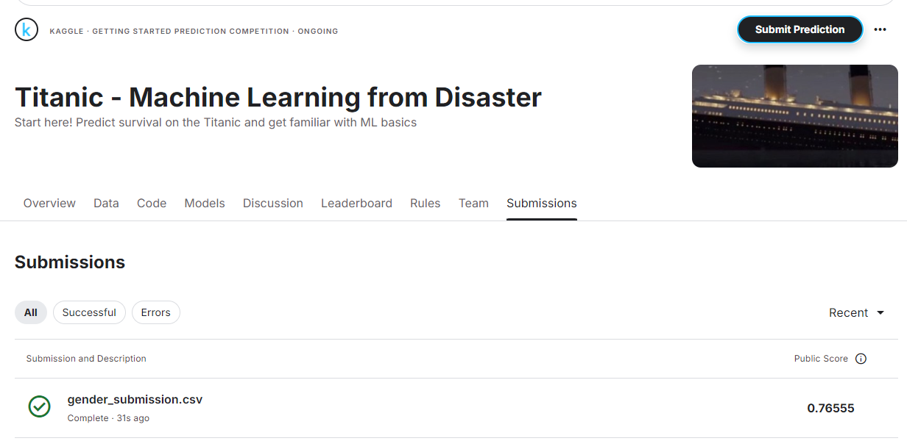Open gender_submission.csv submission
Screen dimensions: 907x441
tap(135, 400)
